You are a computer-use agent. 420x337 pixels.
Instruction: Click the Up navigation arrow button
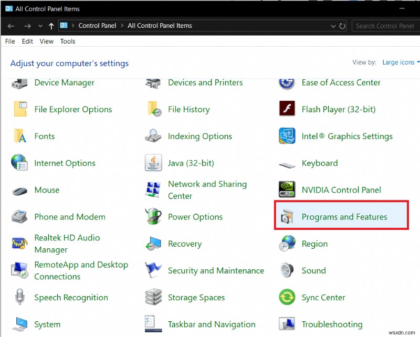pyautogui.click(x=51, y=26)
